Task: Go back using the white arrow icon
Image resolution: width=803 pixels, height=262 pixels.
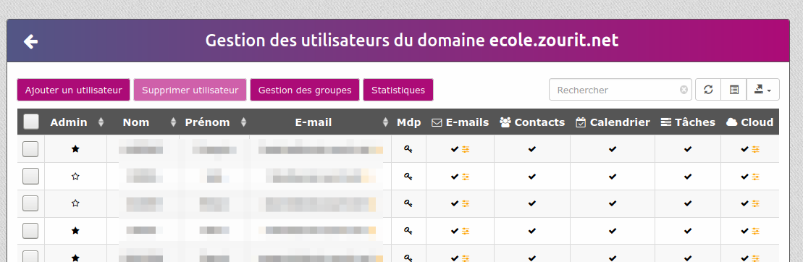Action: point(30,41)
